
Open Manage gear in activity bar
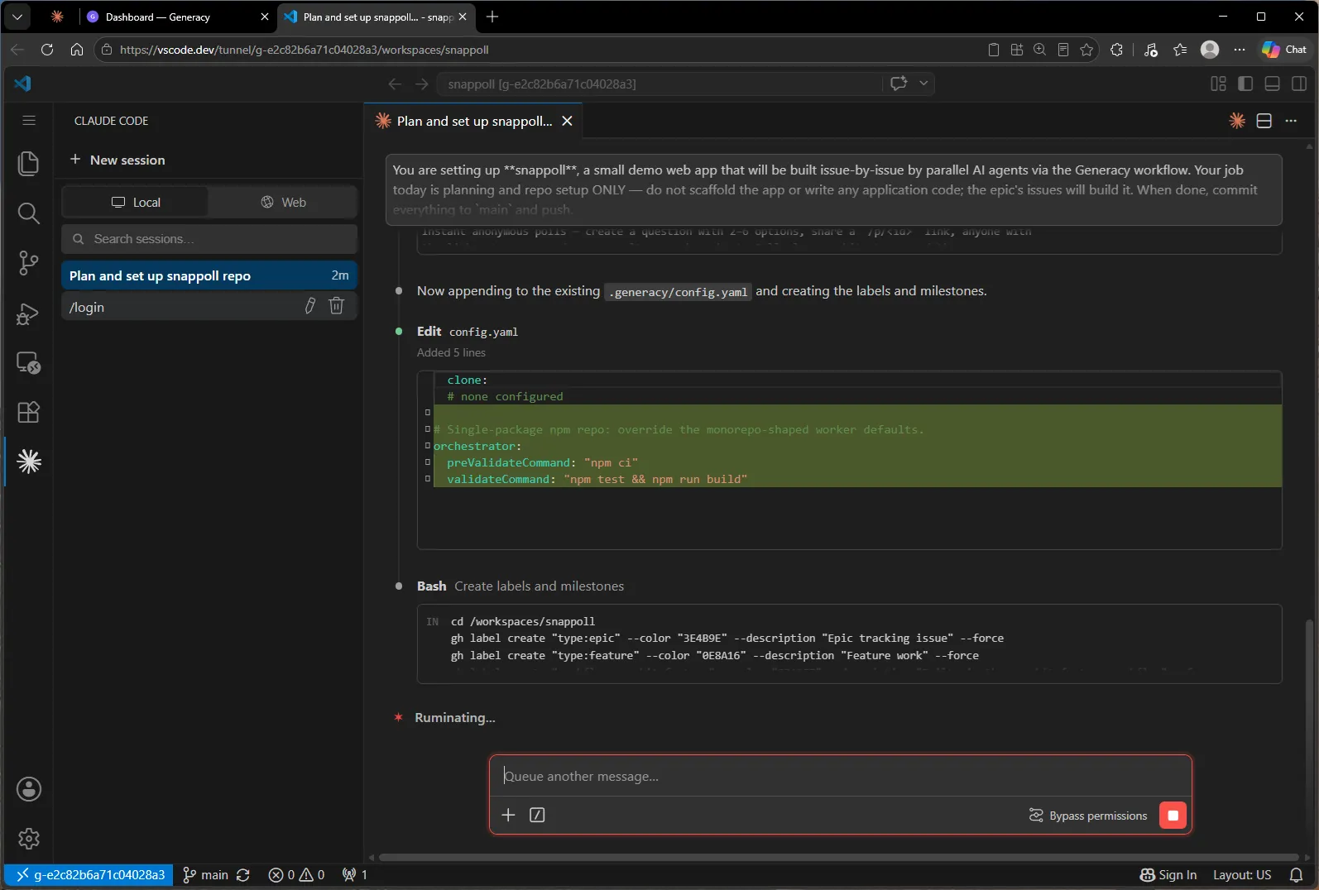[29, 839]
